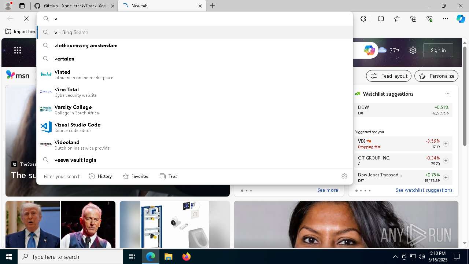This screenshot has width=469, height=264.
Task: Add CITIGROUP INC. to watchlist
Action: coord(446,161)
